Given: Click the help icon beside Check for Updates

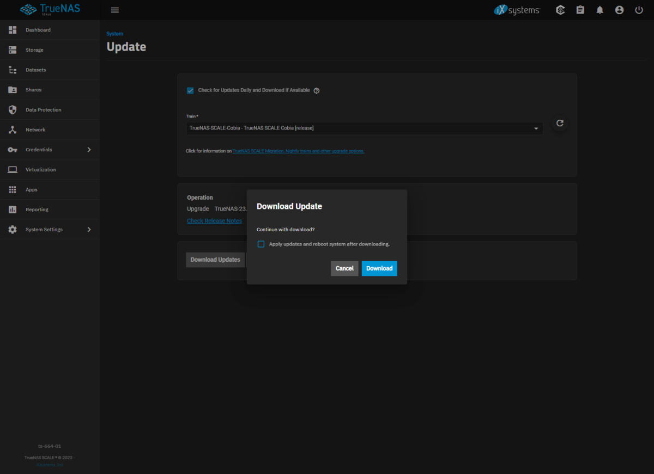Looking at the screenshot, I should (x=317, y=90).
